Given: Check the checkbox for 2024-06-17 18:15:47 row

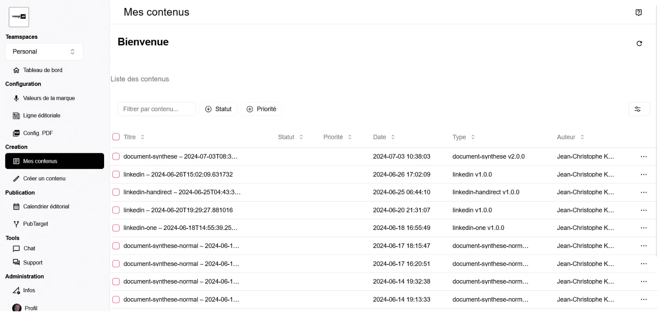Looking at the screenshot, I should click(x=116, y=246).
